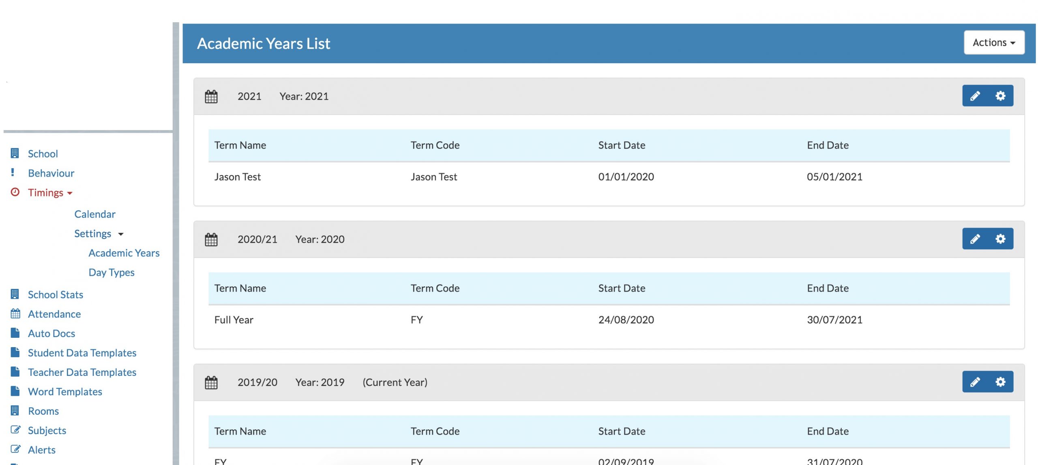This screenshot has height=465, width=1038.
Task: Click the School Stats building icon
Action: (x=15, y=294)
